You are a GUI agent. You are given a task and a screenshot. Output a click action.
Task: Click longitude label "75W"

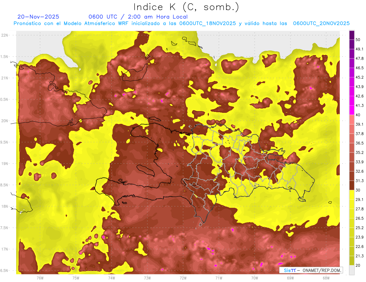tap(76, 278)
